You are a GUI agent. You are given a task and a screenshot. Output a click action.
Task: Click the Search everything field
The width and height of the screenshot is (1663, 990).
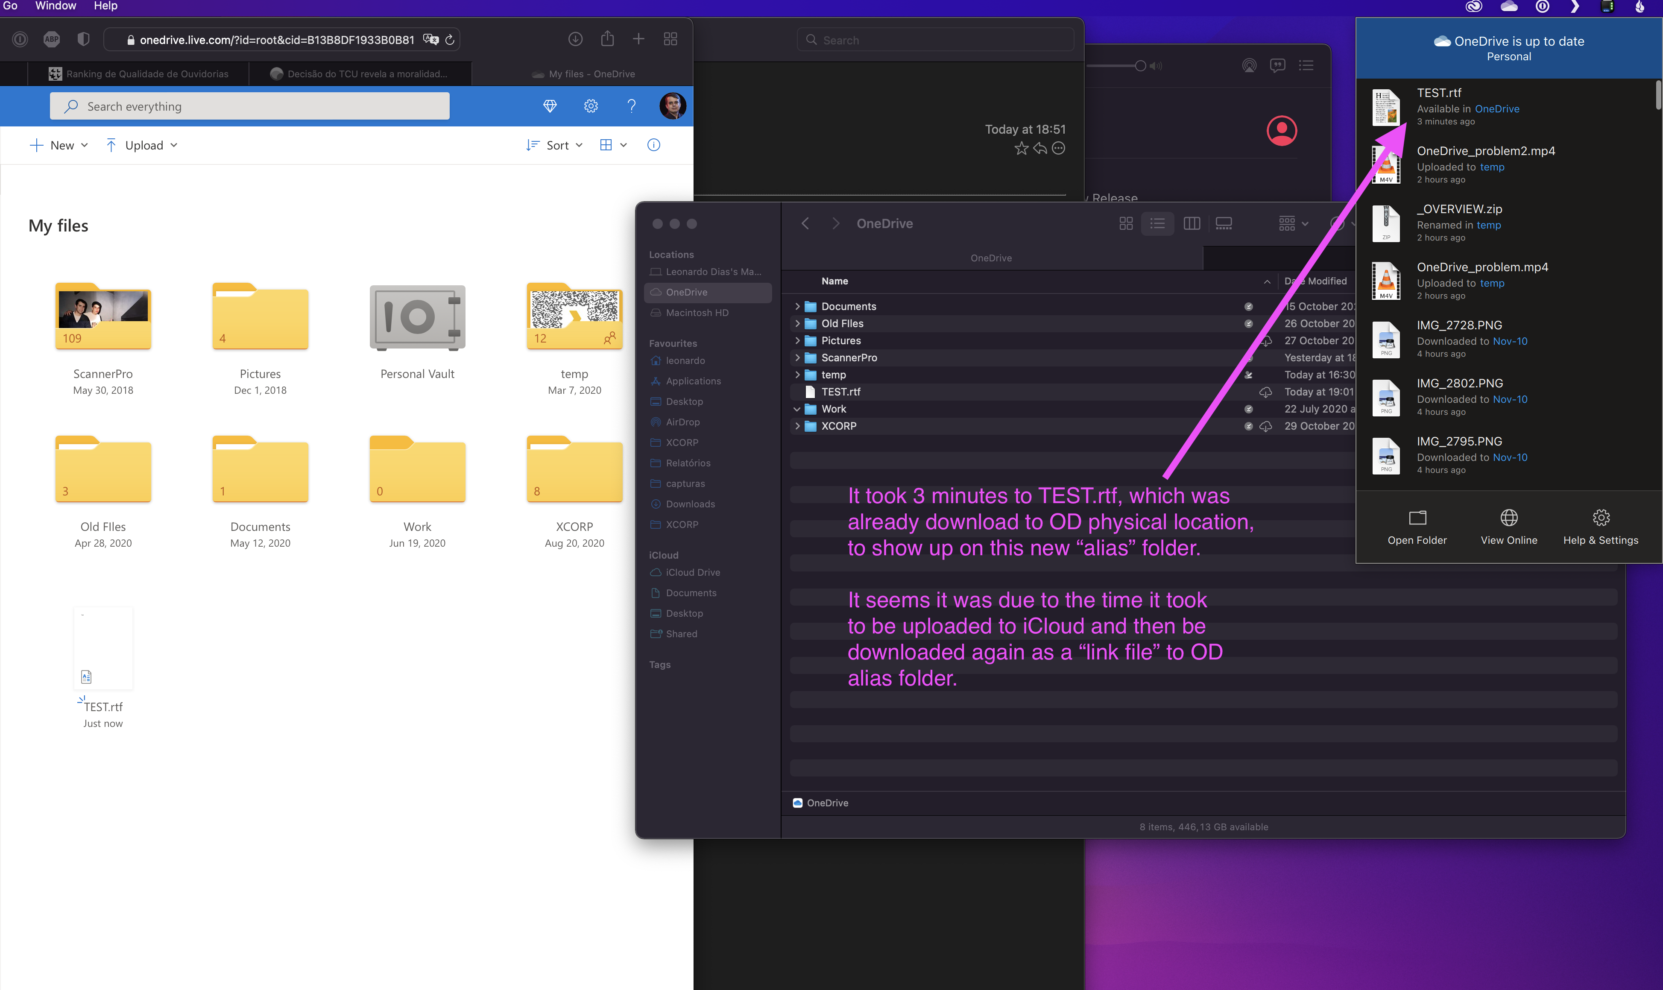pyautogui.click(x=249, y=107)
